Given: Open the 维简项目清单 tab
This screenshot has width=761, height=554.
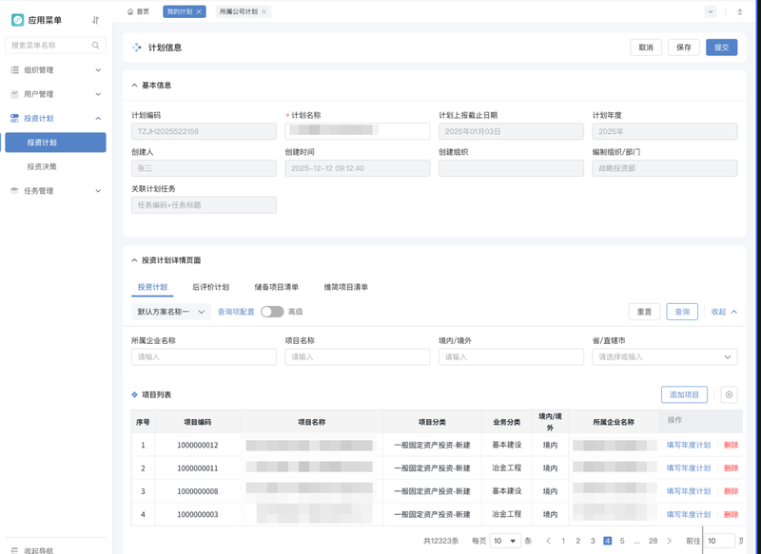Looking at the screenshot, I should (346, 287).
